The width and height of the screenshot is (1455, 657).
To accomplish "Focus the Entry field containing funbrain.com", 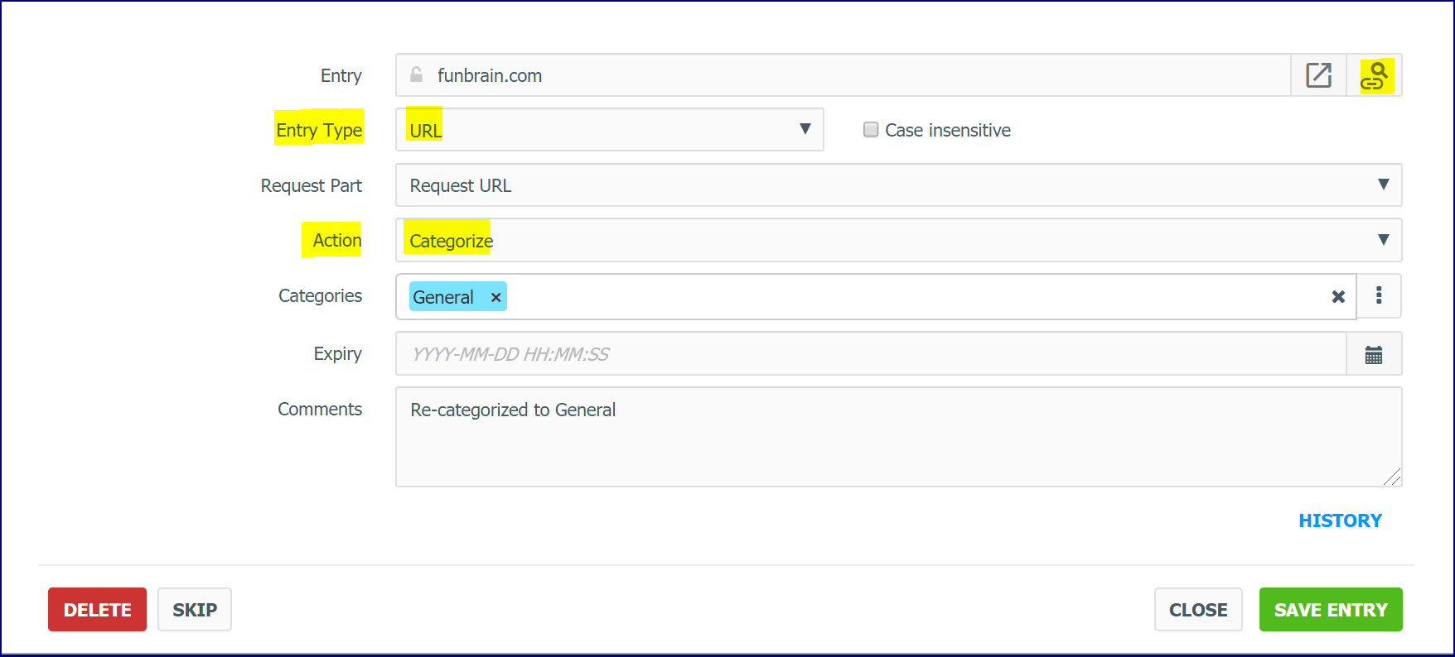I will pos(844,75).
